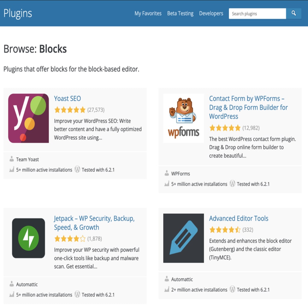The width and height of the screenshot is (308, 308).
Task: Click installations chart icon in Yoast card
Action: 12,170
